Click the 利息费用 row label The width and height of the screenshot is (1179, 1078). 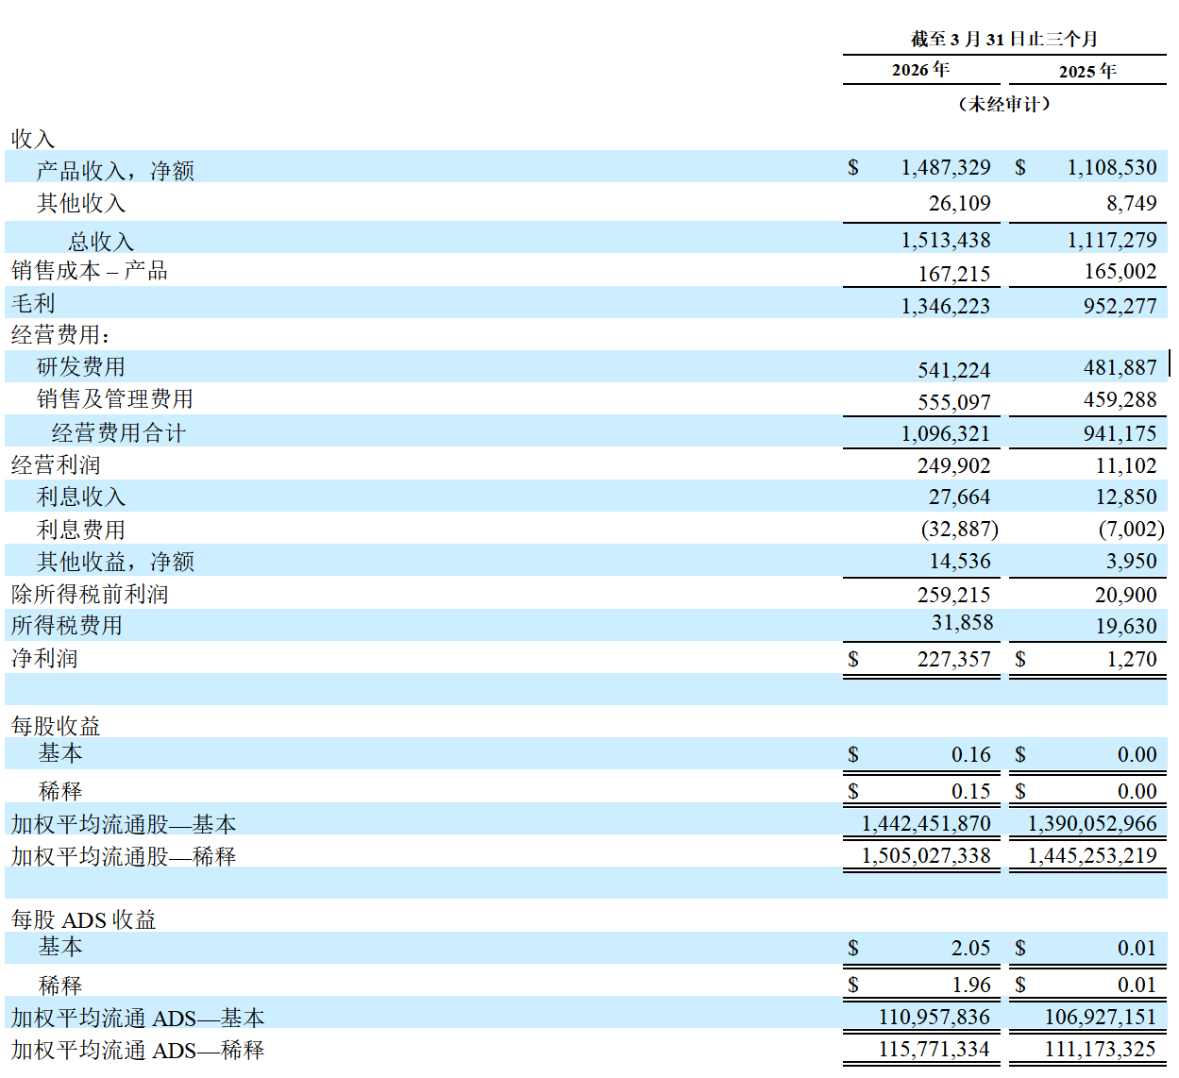81,530
